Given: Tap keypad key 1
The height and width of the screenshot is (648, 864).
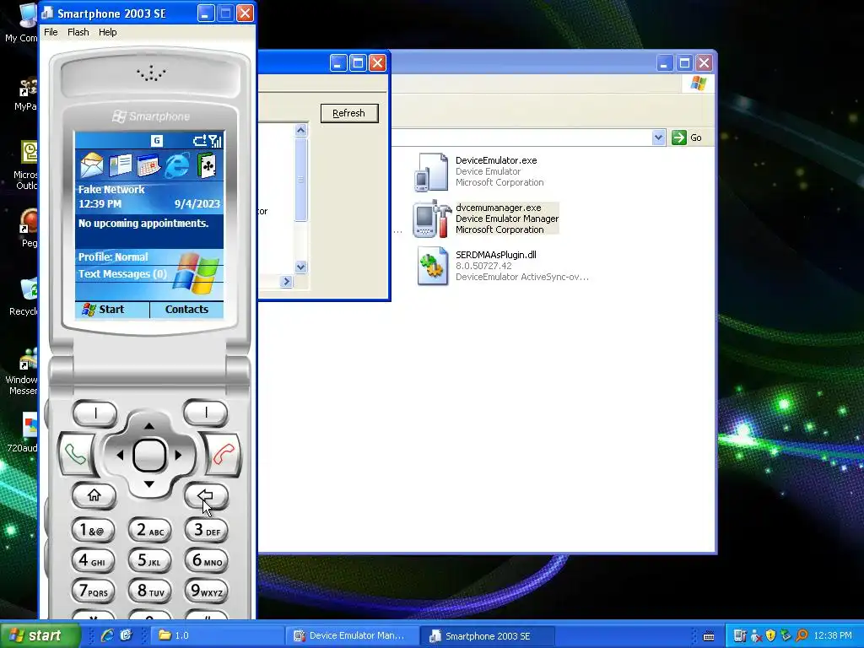Looking at the screenshot, I should pos(93,530).
